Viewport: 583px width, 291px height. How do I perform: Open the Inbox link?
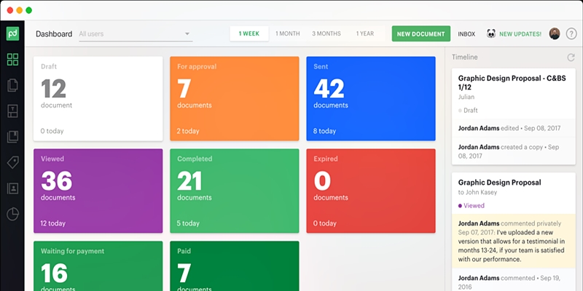coord(466,34)
